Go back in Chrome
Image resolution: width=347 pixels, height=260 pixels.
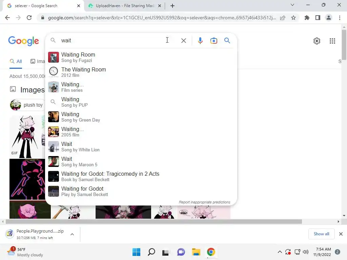point(7,18)
